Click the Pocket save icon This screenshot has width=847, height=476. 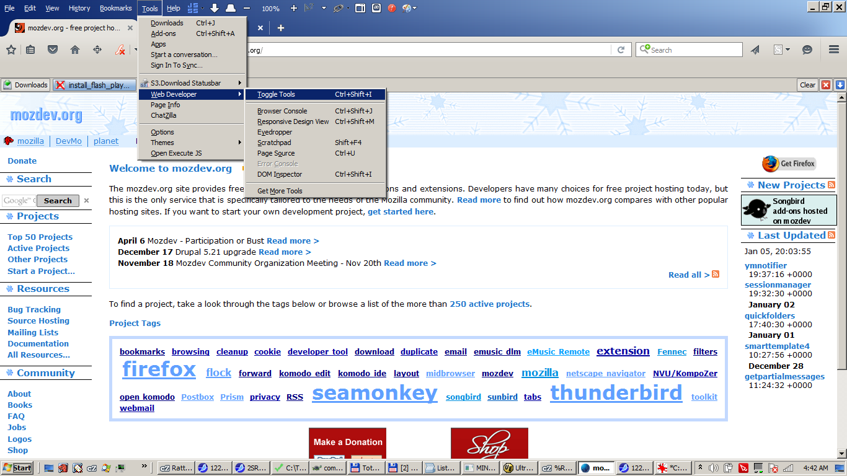click(x=53, y=50)
